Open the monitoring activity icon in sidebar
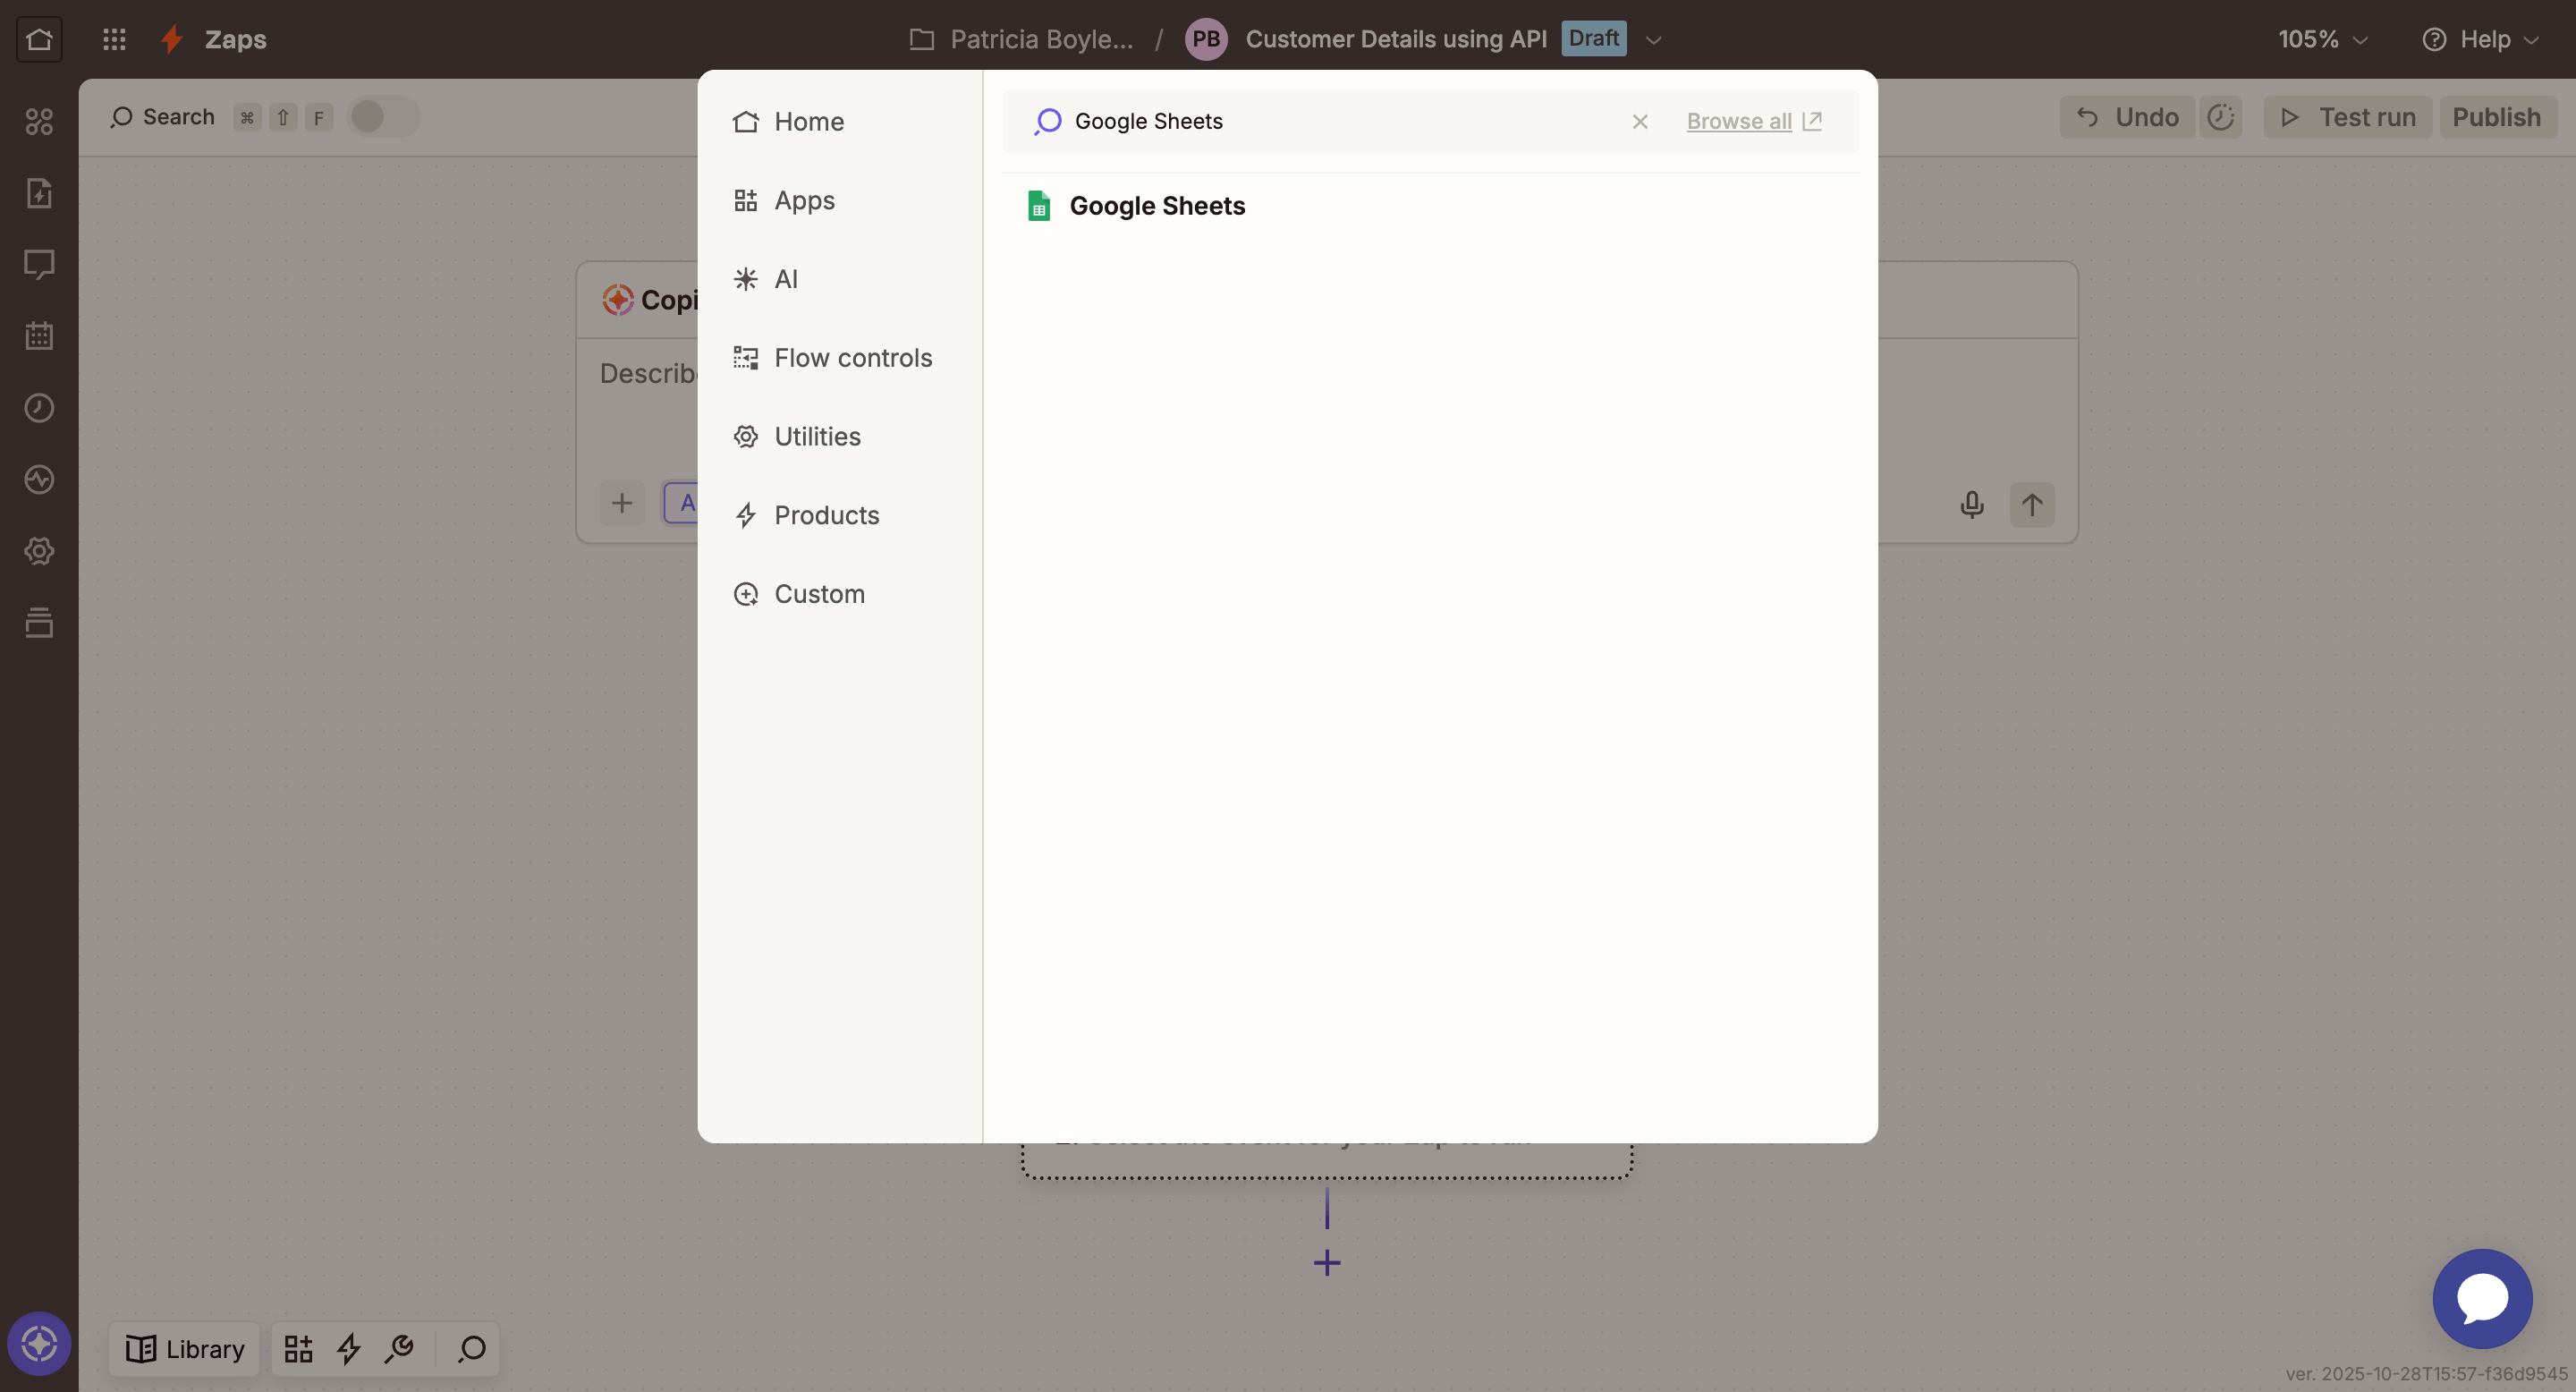Image resolution: width=2576 pixels, height=1392 pixels. (x=39, y=479)
